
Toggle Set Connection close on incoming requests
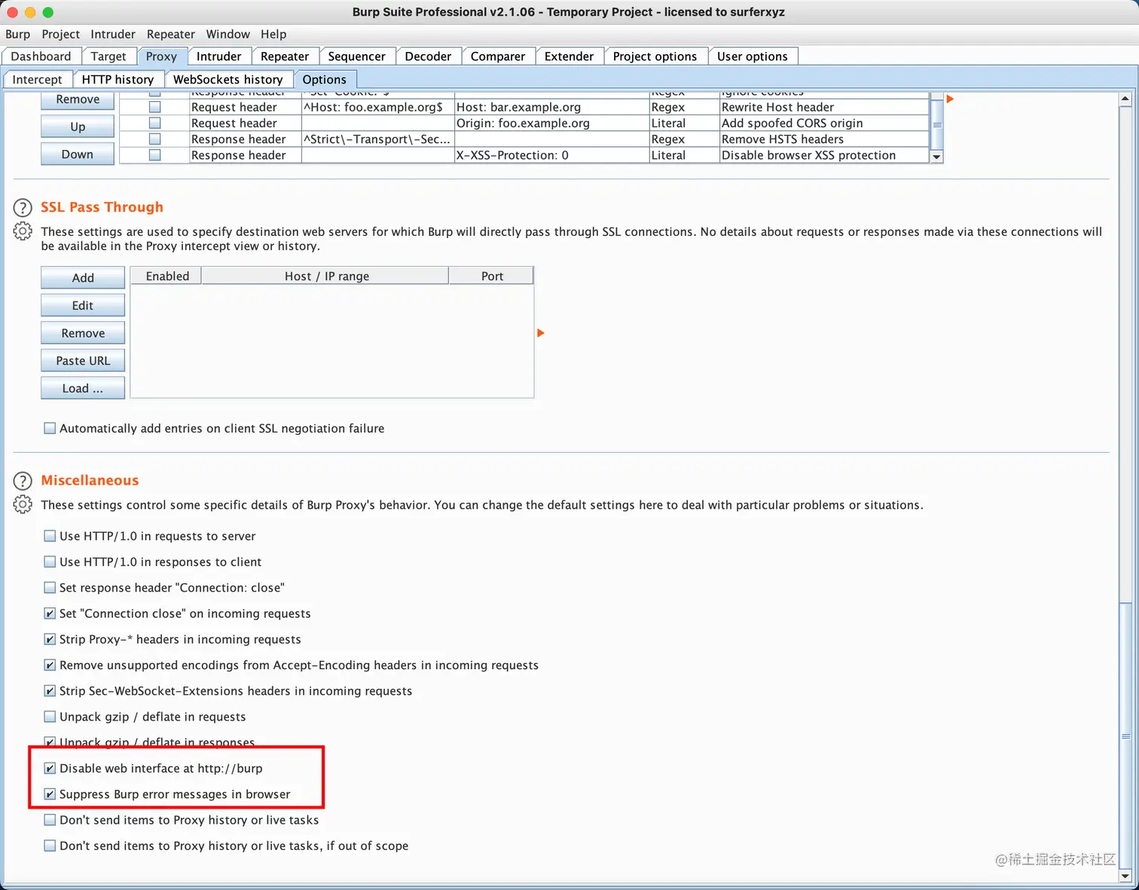coord(50,613)
